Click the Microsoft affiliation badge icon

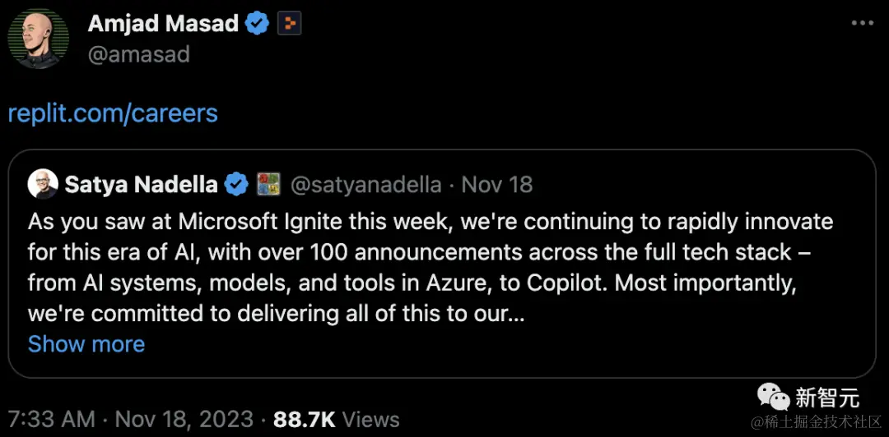269,184
